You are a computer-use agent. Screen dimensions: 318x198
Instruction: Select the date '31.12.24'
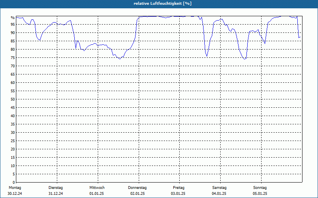coord(56,194)
